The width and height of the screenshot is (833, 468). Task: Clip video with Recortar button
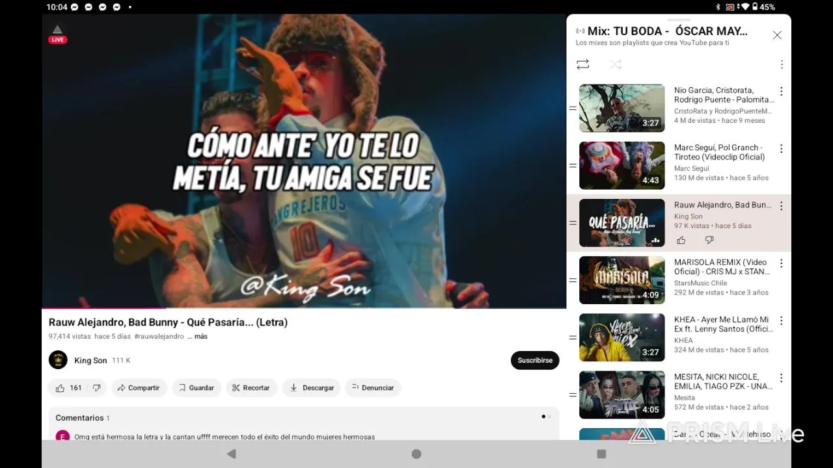pyautogui.click(x=251, y=388)
